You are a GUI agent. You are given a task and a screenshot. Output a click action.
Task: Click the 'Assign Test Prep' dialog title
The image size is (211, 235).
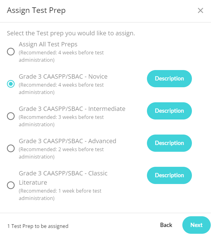36,10
